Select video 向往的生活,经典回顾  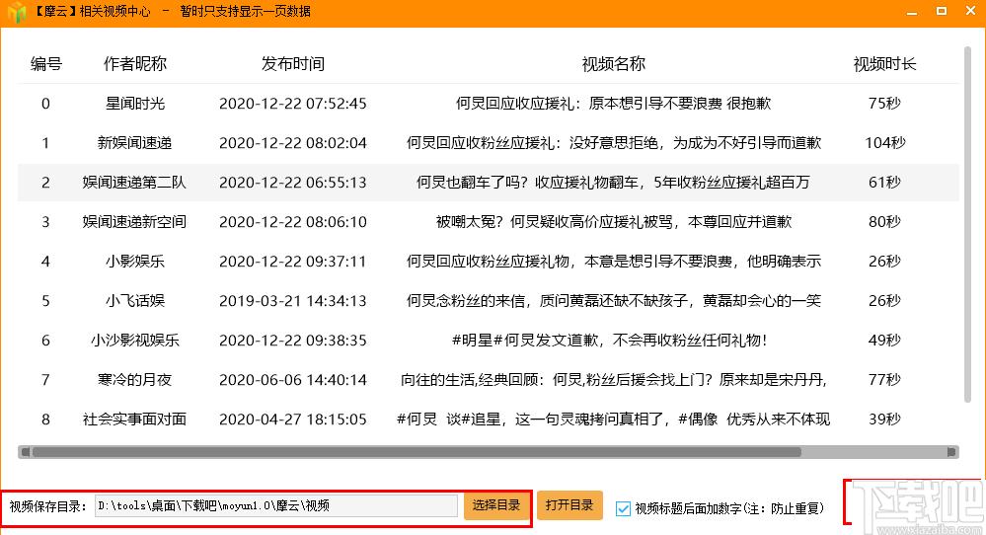click(x=613, y=380)
